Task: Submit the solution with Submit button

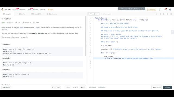Action: point(167,87)
